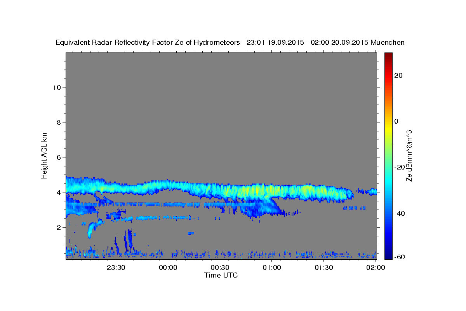Click the colorbar value 0
Screen dimensions: 466x311
396,121
